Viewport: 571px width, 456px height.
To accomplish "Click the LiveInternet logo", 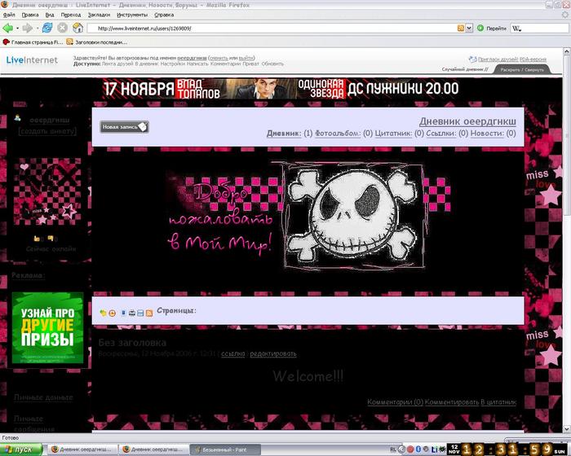I will tap(32, 60).
